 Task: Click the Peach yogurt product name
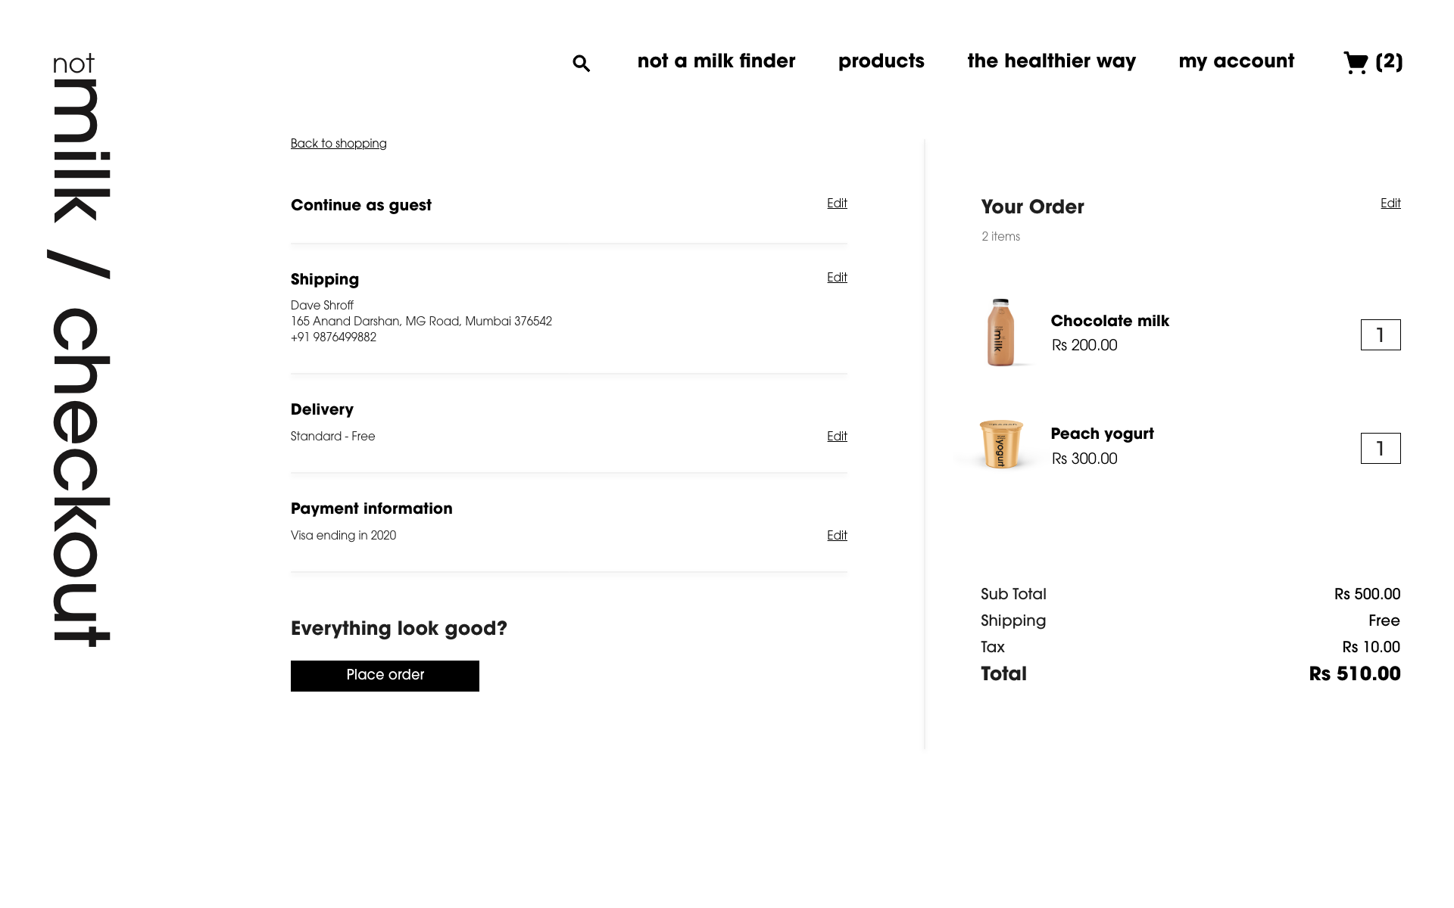(1102, 434)
